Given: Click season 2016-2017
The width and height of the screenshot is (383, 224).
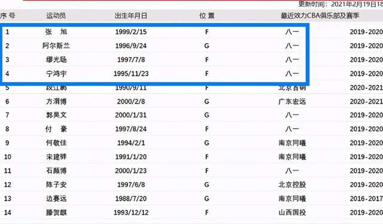Looking at the screenshot, I should (x=366, y=199).
